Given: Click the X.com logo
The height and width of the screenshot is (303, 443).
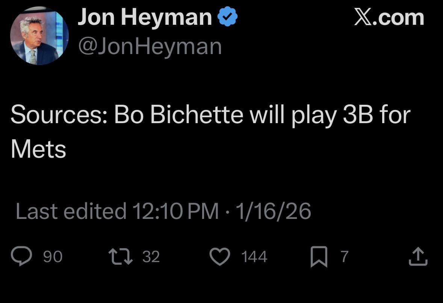Looking at the screenshot, I should click(389, 17).
